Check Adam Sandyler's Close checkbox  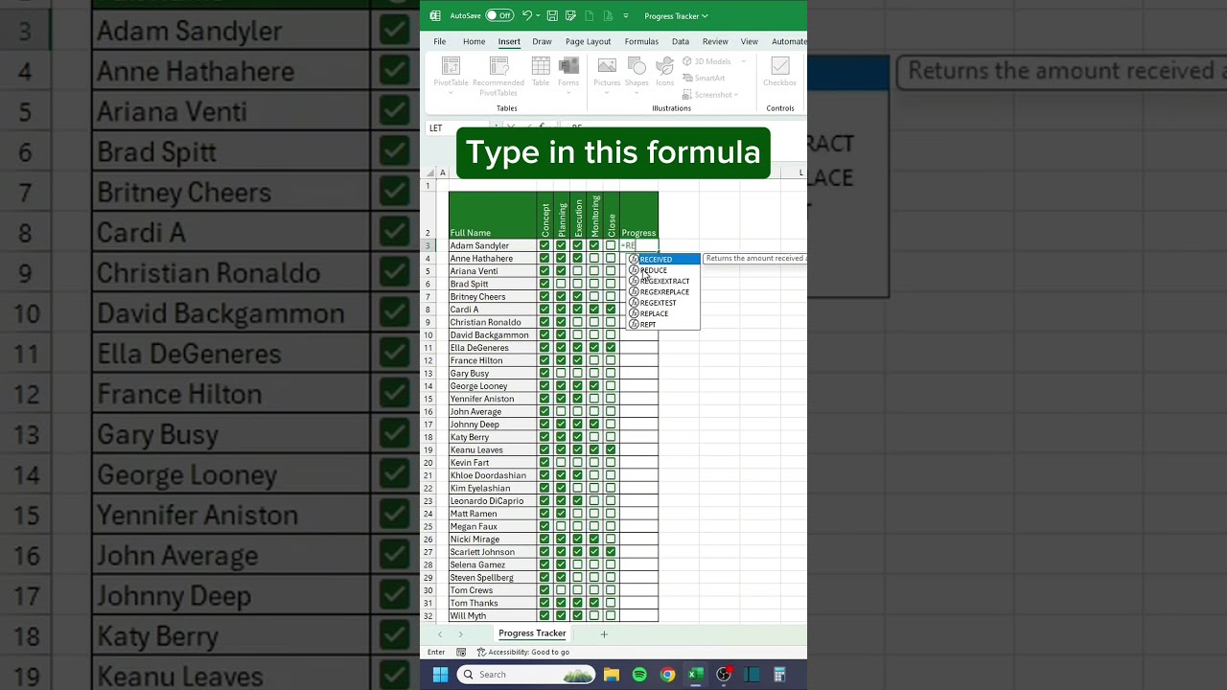[x=611, y=246]
